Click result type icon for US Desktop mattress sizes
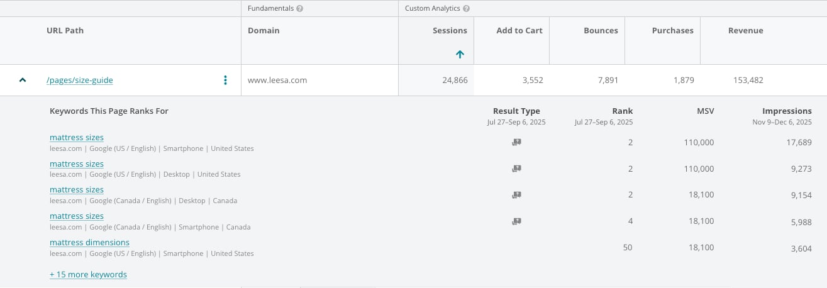The image size is (827, 288). click(516, 169)
